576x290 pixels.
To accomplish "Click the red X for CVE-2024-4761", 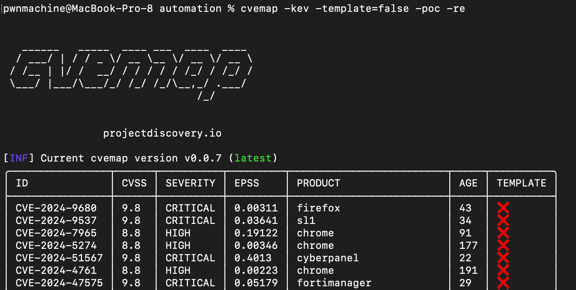I will (503, 270).
